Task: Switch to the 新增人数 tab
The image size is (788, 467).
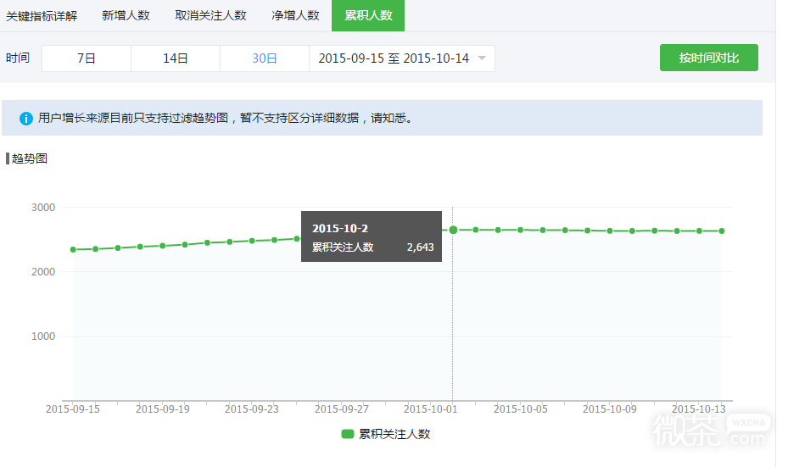Action: point(126,15)
